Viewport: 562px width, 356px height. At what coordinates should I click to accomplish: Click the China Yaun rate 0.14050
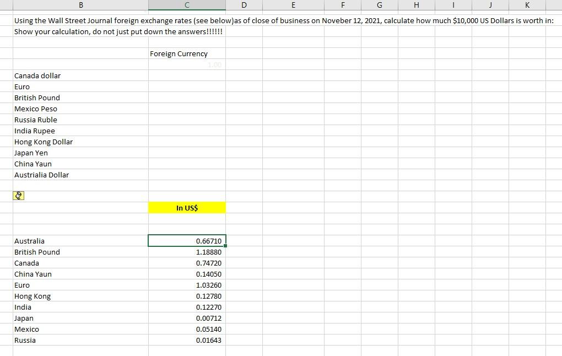(x=187, y=274)
